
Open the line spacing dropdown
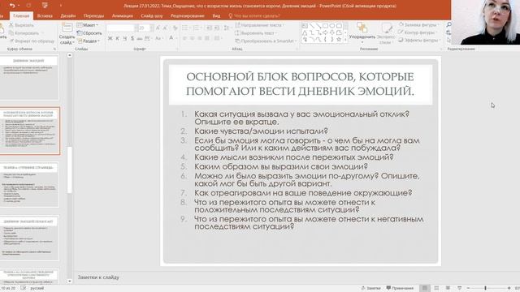227,28
